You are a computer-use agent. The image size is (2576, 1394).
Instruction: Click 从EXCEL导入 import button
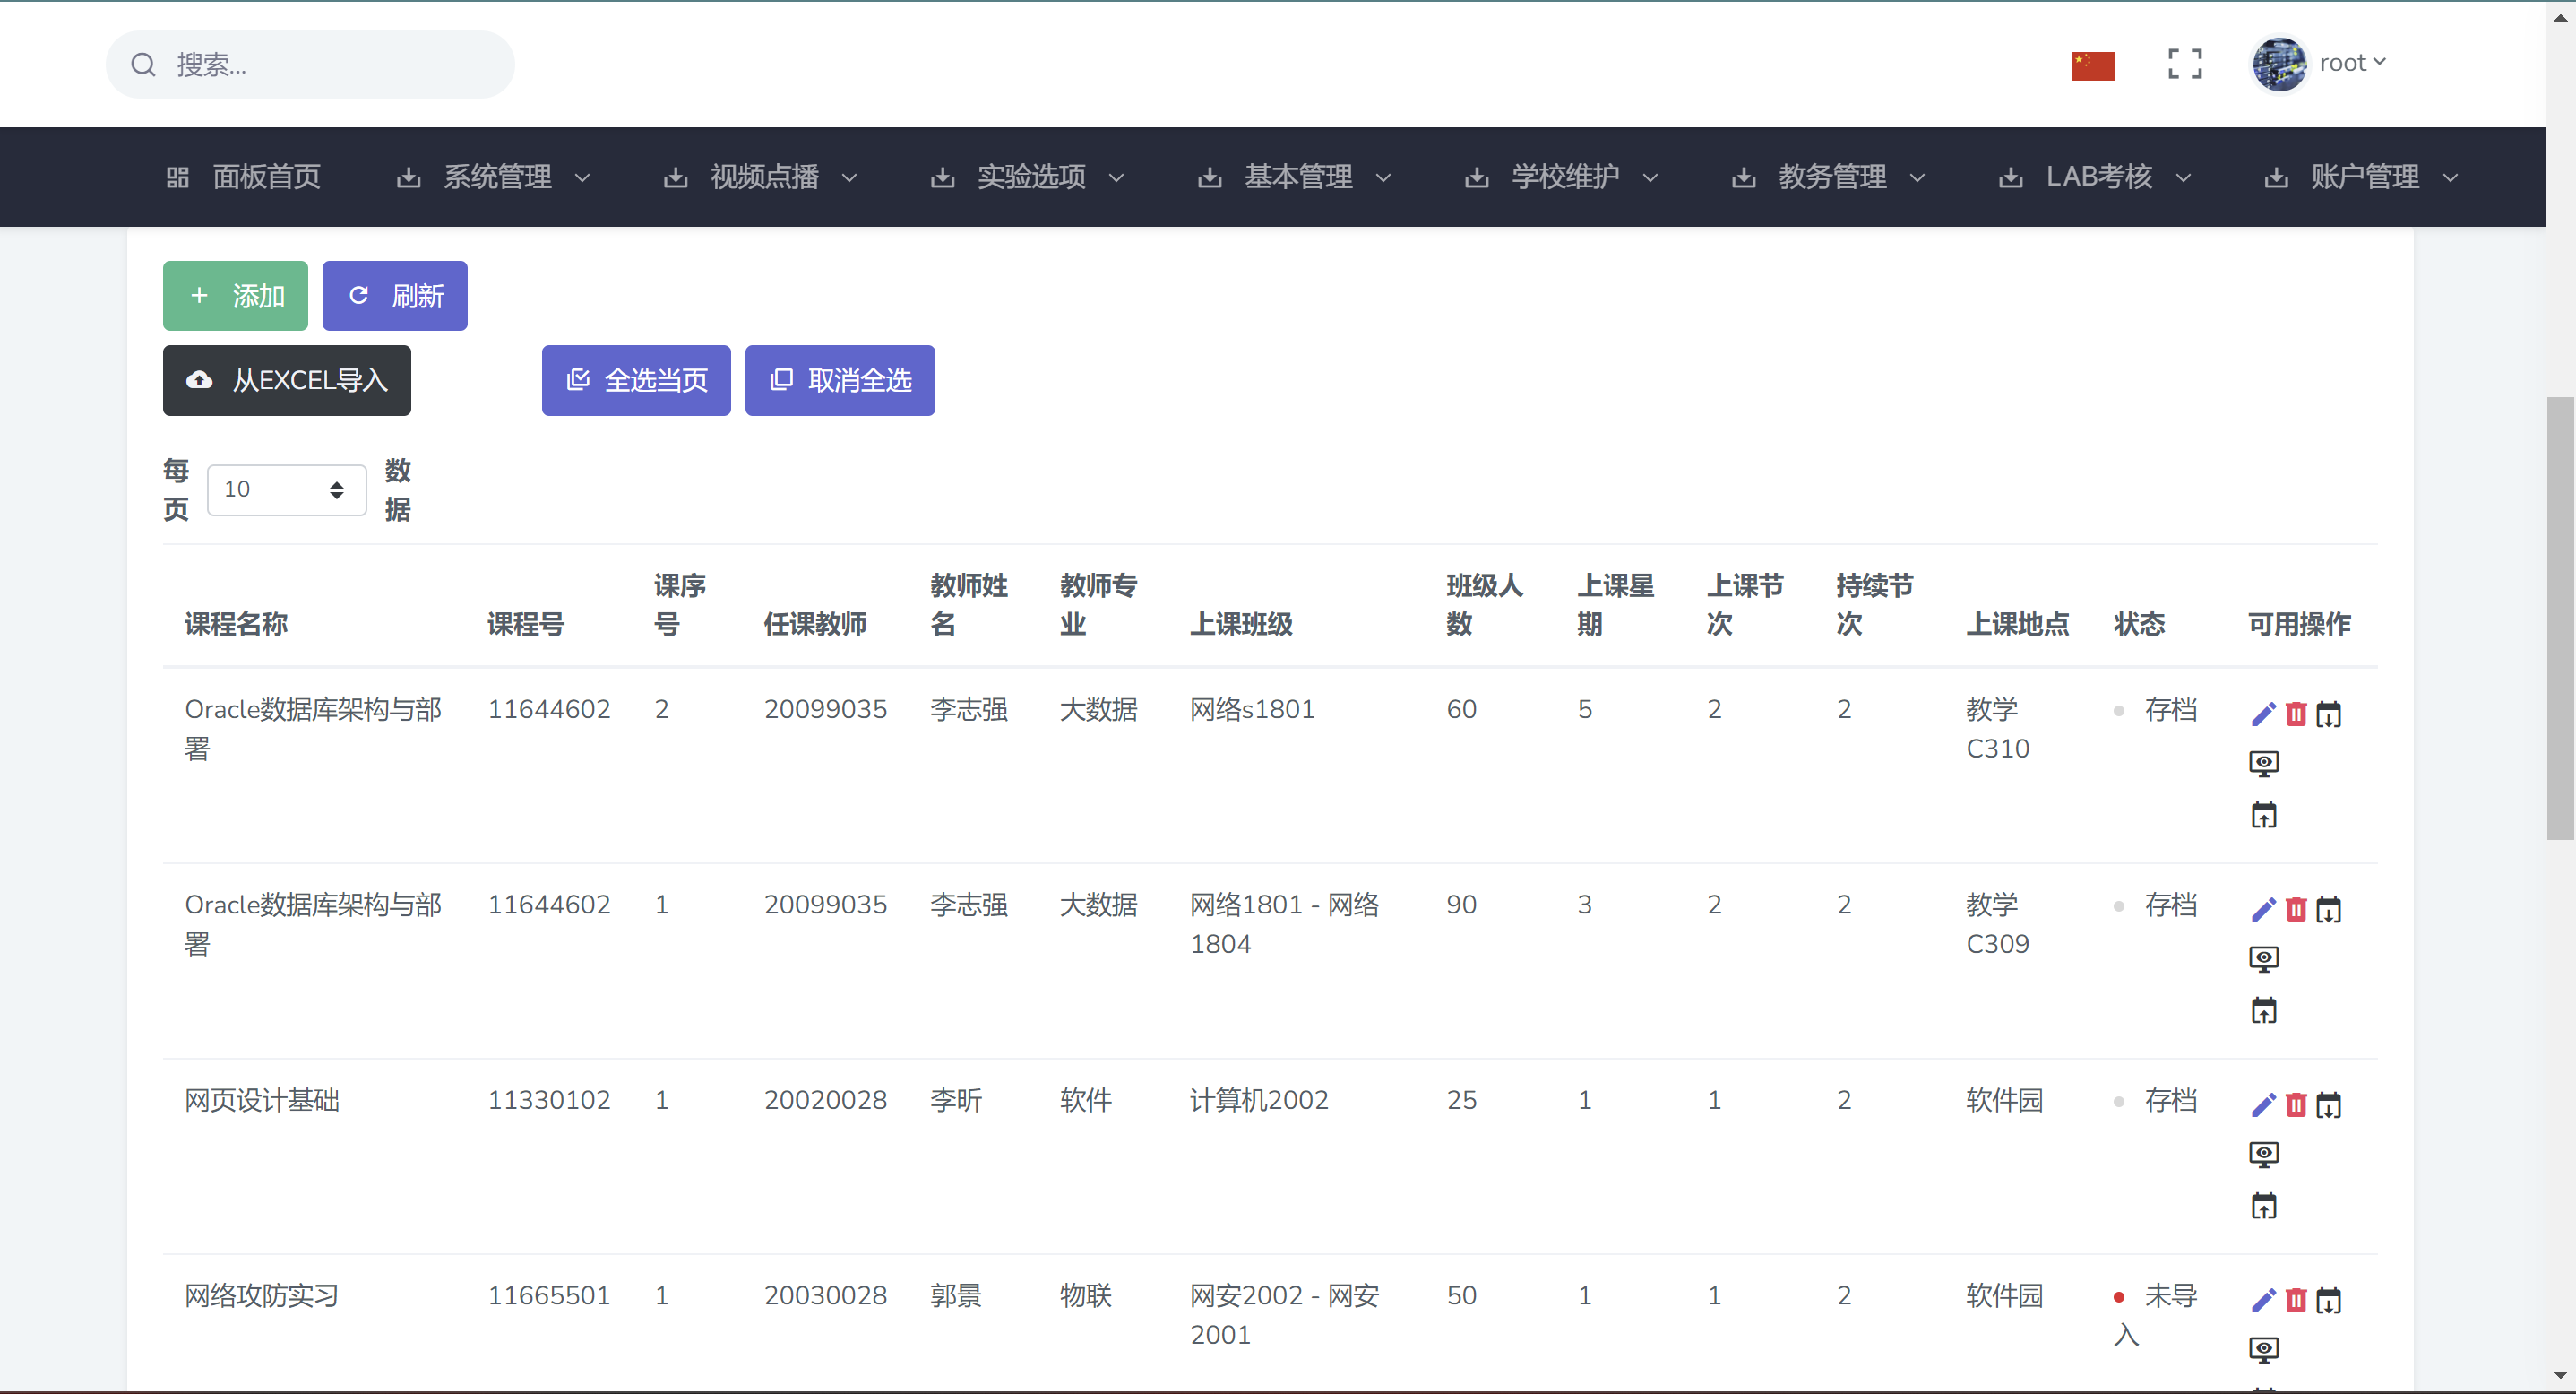point(287,380)
